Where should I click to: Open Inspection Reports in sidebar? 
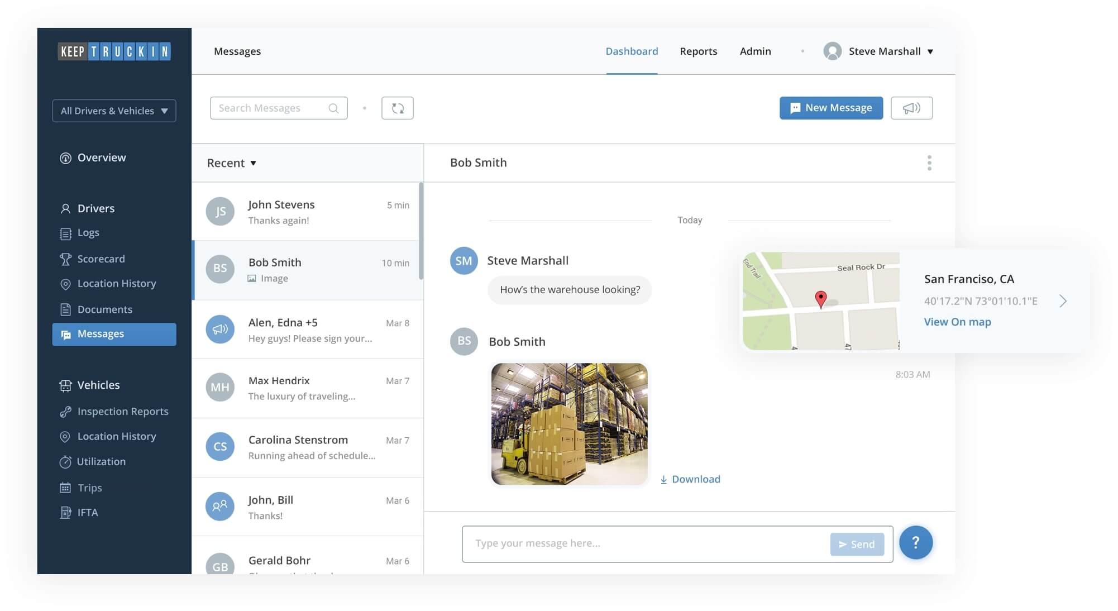click(x=122, y=411)
